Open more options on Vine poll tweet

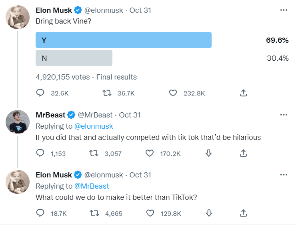(x=284, y=10)
